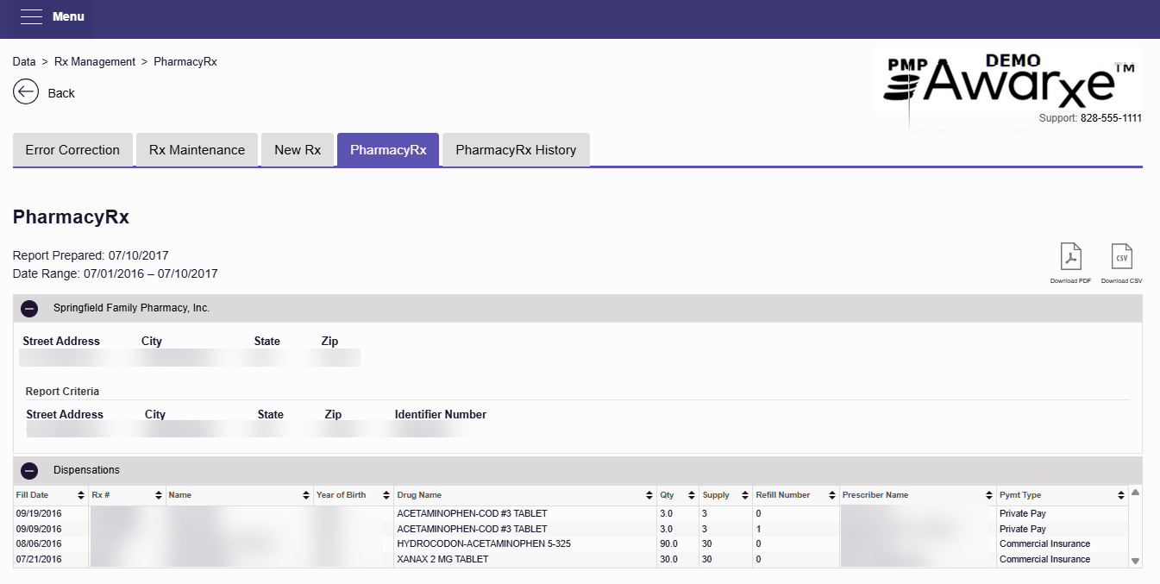Click Commercial Insurance in the XANAX row
Image resolution: width=1160 pixels, height=584 pixels.
click(1044, 559)
